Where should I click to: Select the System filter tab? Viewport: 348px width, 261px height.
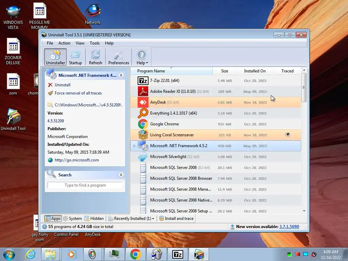[x=72, y=219]
